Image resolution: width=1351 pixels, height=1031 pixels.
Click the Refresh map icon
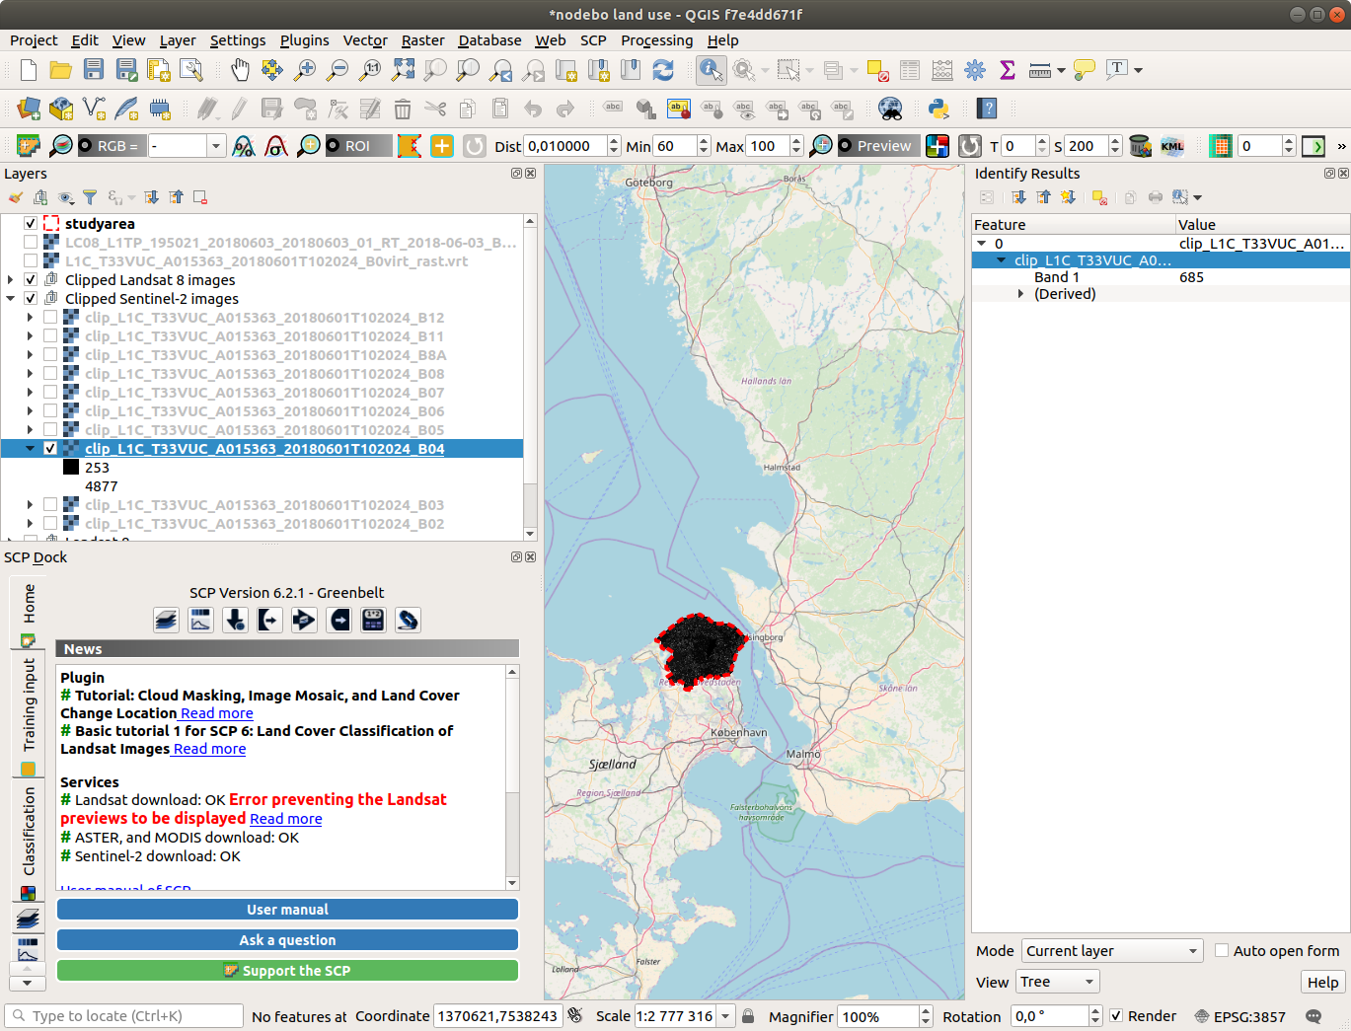663,70
